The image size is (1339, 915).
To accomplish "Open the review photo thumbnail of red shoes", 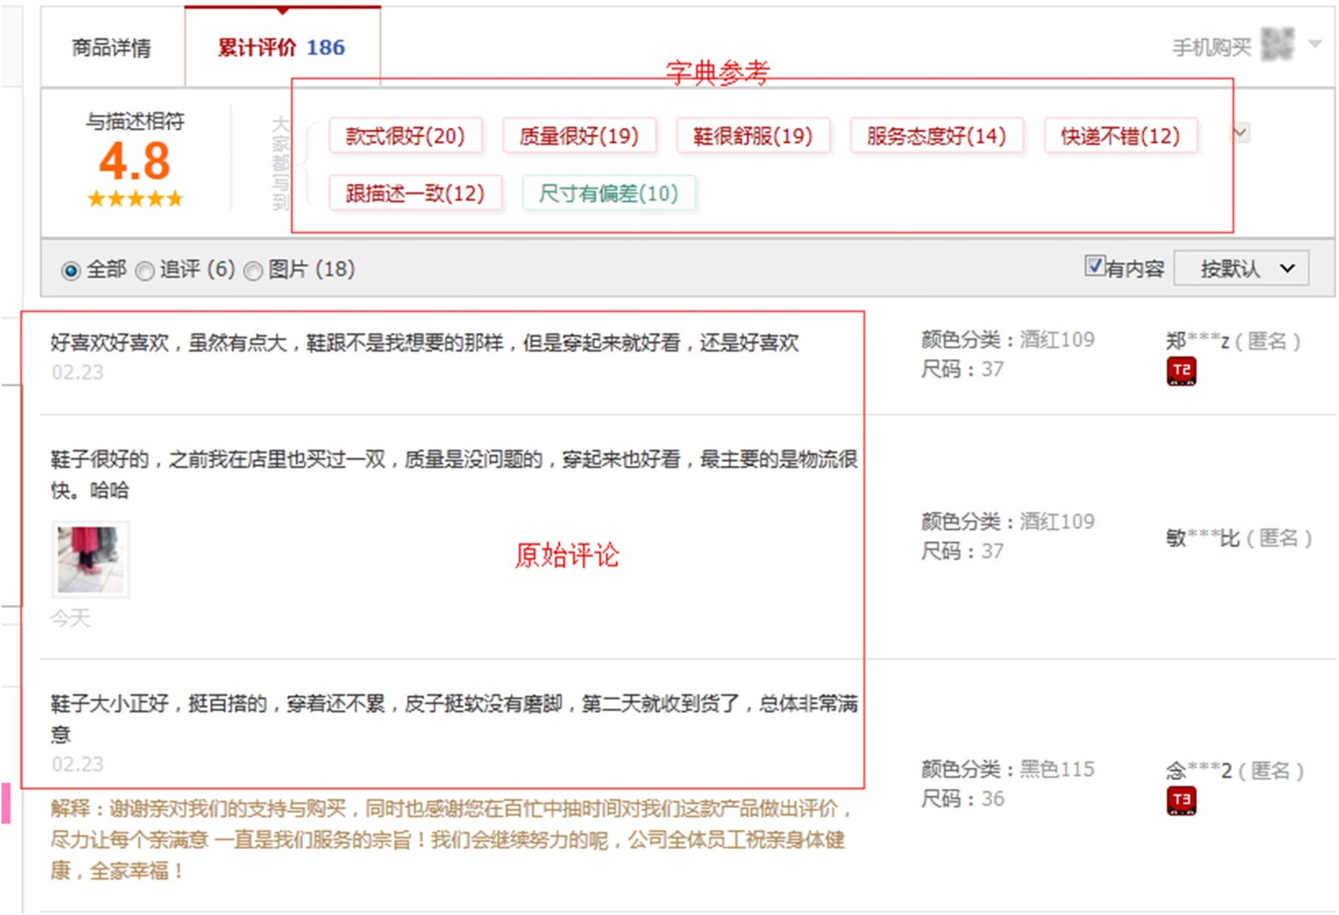I will click(x=90, y=559).
